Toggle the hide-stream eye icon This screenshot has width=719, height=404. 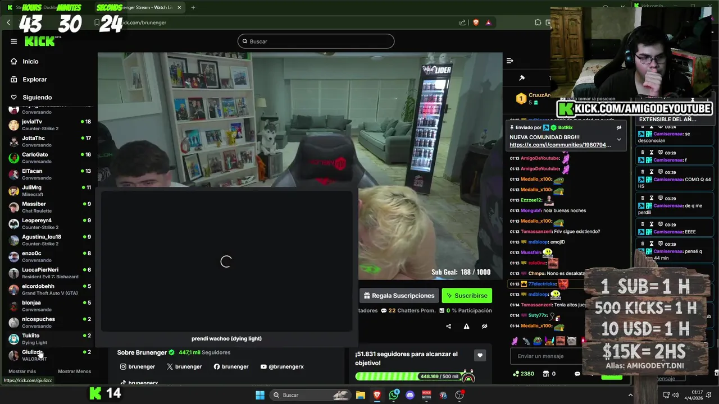click(x=484, y=326)
